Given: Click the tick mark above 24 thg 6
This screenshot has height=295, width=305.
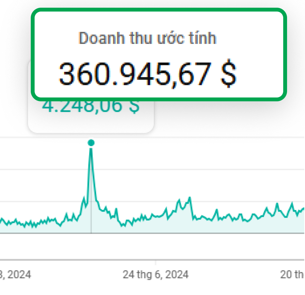Looking at the screenshot, I should pos(156,262).
